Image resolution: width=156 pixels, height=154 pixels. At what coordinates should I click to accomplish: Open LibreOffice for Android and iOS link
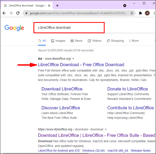59,151
